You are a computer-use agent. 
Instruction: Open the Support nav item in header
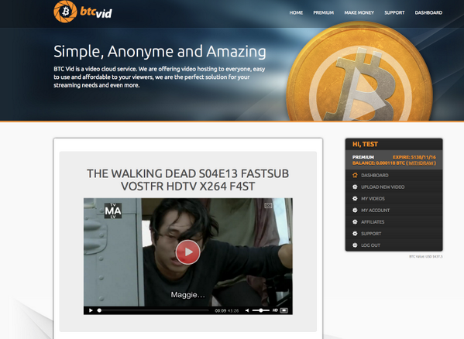click(394, 12)
